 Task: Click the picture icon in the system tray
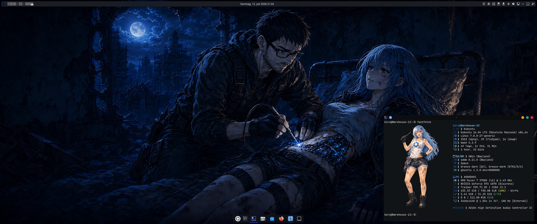494,4
